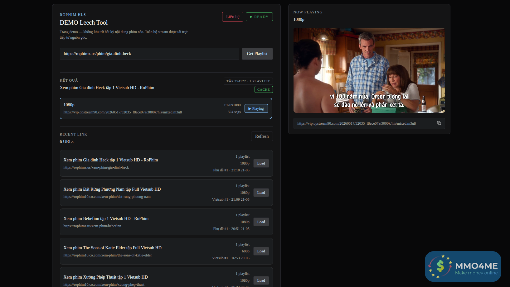
Task: Click 'Phụ đề #1 · 20:51 21-05' timestamp
Action: (231, 229)
